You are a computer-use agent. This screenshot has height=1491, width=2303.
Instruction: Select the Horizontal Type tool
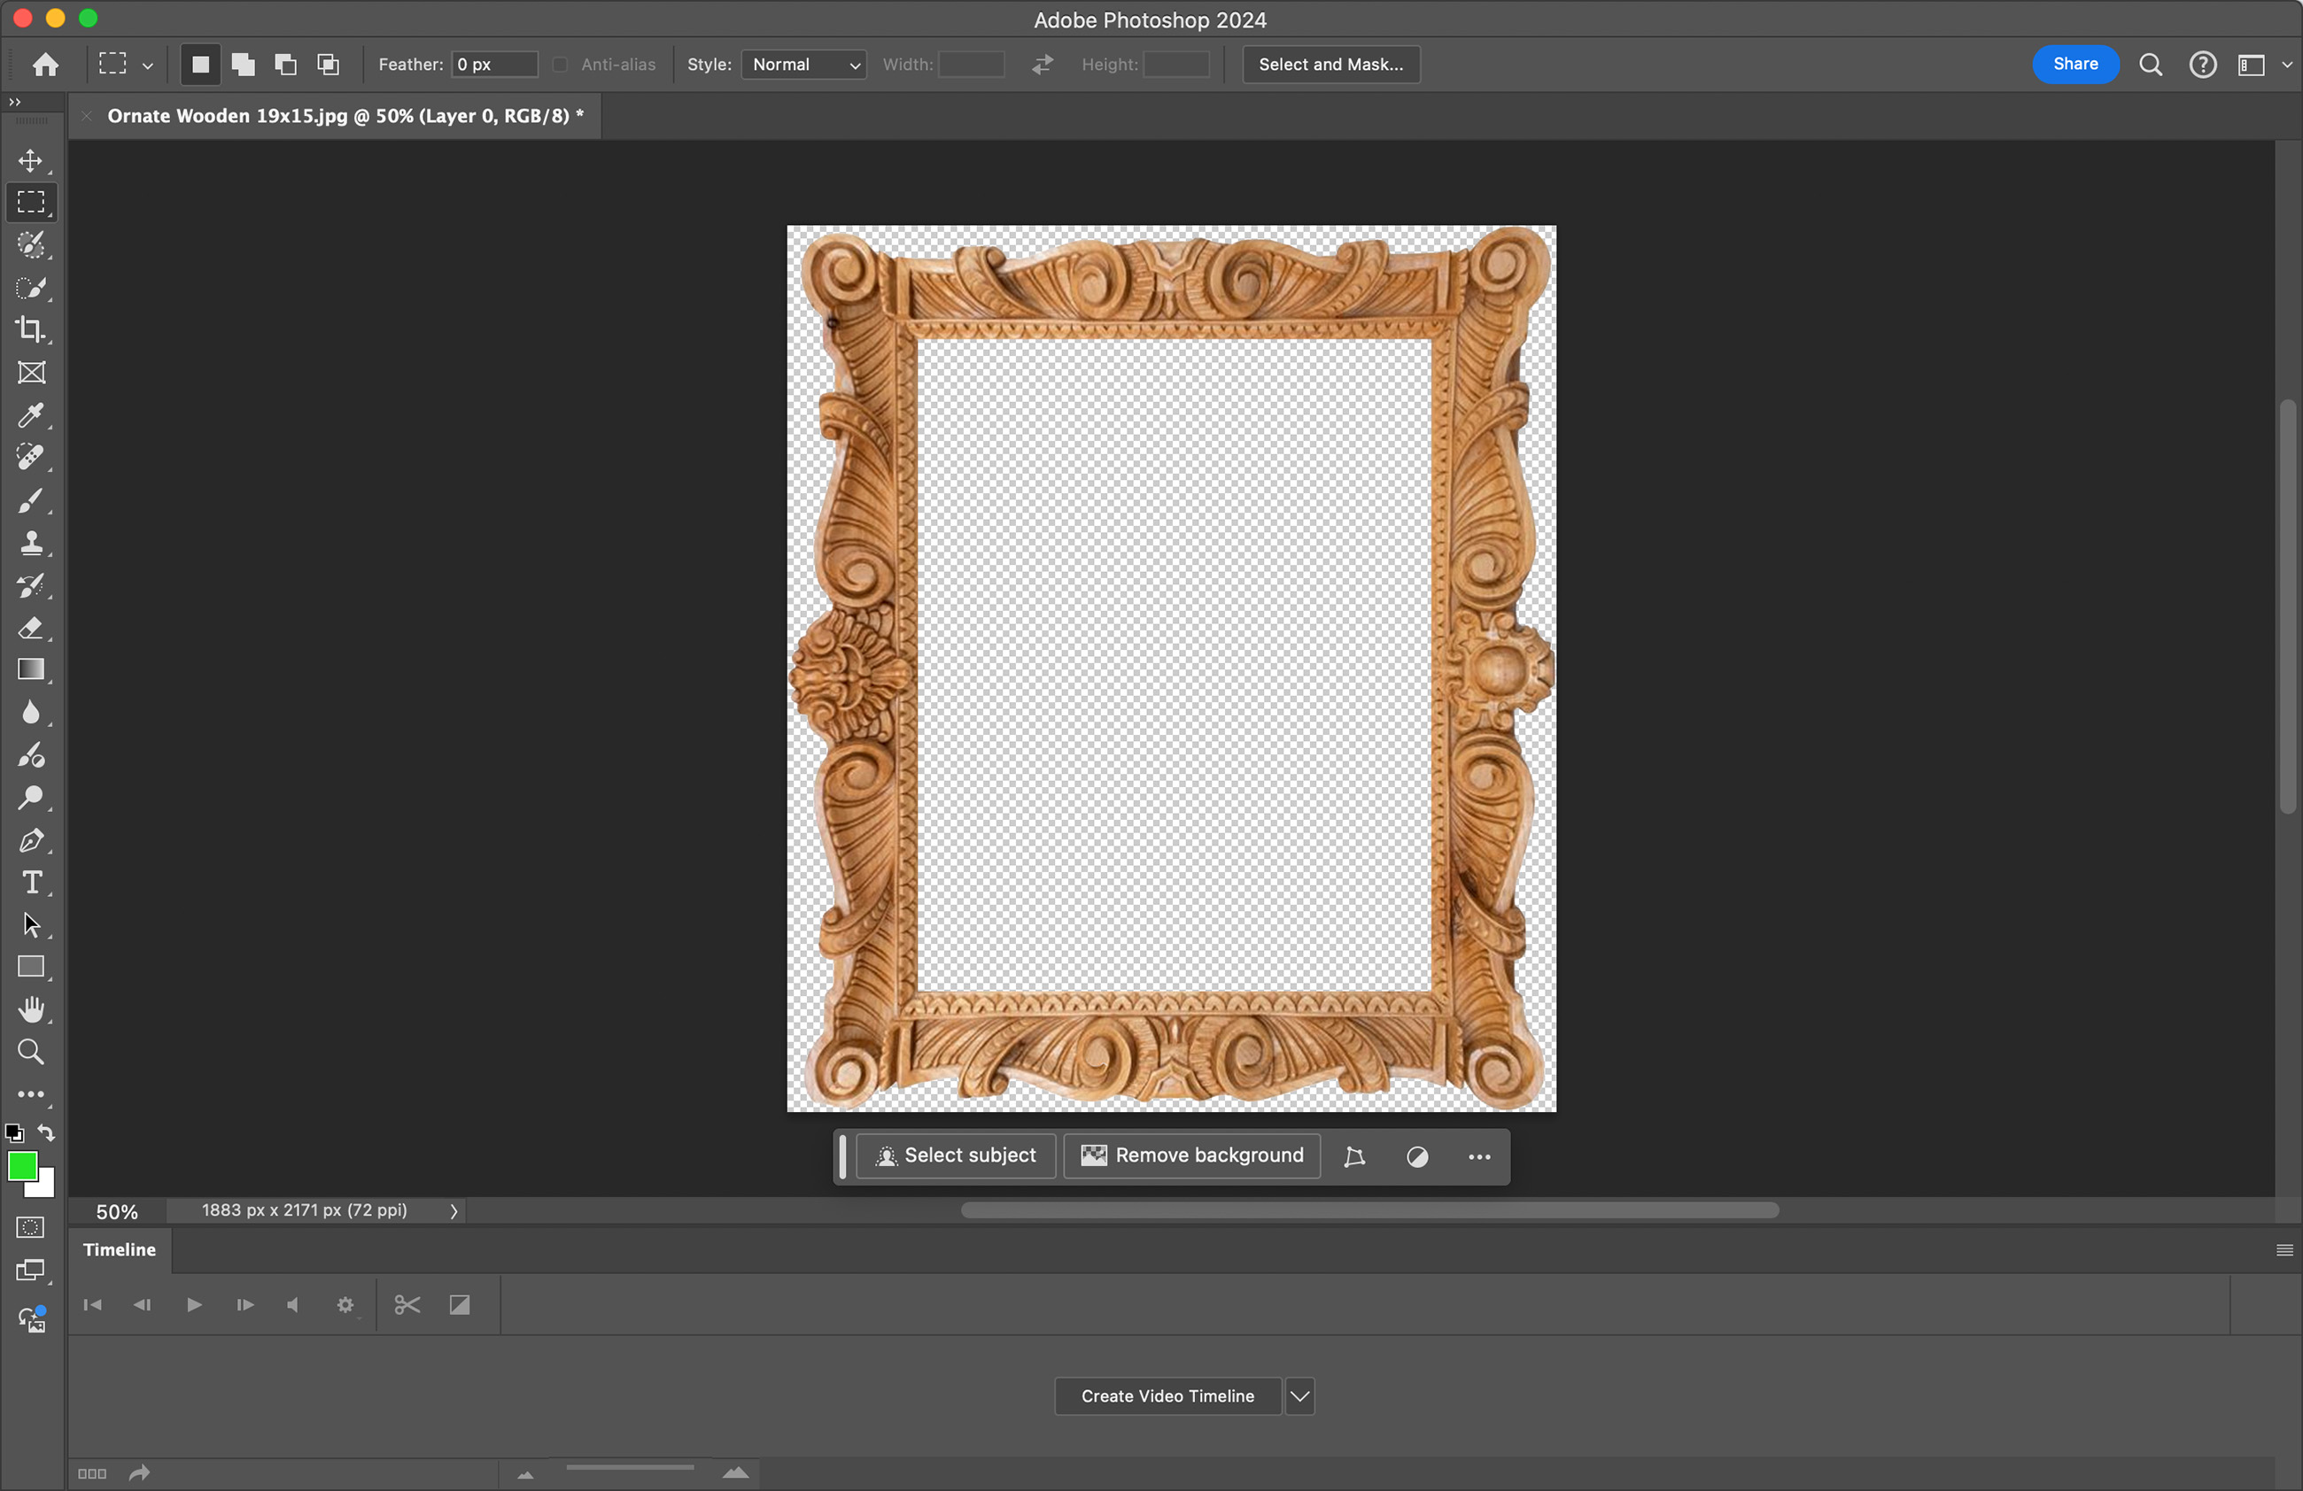coord(31,883)
